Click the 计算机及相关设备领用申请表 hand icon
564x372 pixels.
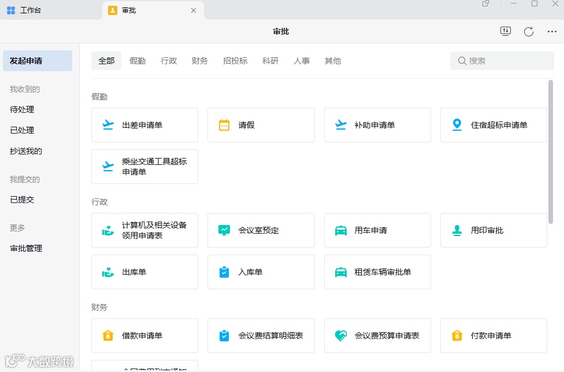click(108, 230)
